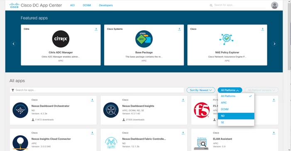Open ELAM Assistant title link
The height and width of the screenshot is (151, 291).
(x=223, y=139)
